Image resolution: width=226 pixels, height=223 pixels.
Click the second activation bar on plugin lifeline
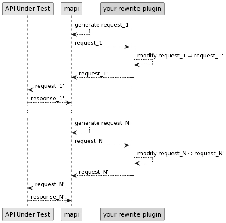pos(132,160)
